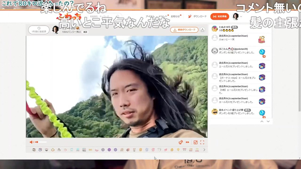Click the share icon beside 動画ダウンロード
Screen dimensions: 301x169
(x=203, y=30)
